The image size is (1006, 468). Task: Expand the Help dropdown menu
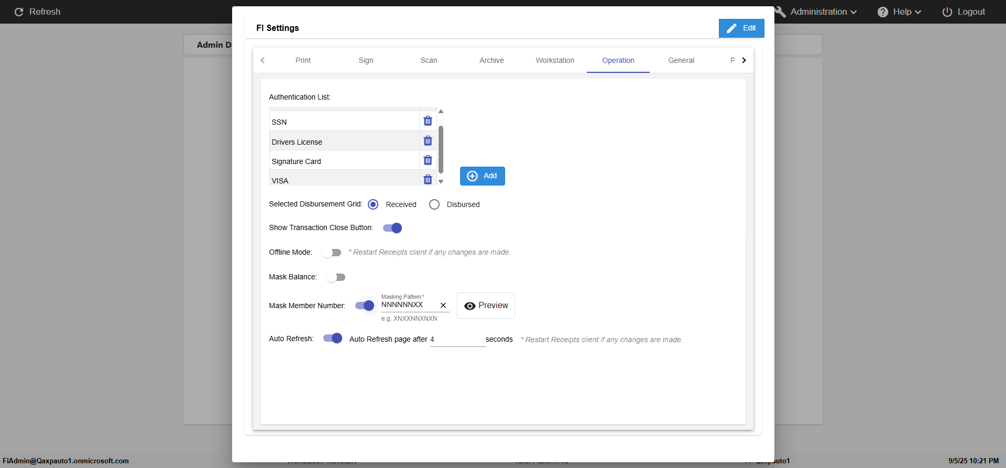(x=900, y=12)
